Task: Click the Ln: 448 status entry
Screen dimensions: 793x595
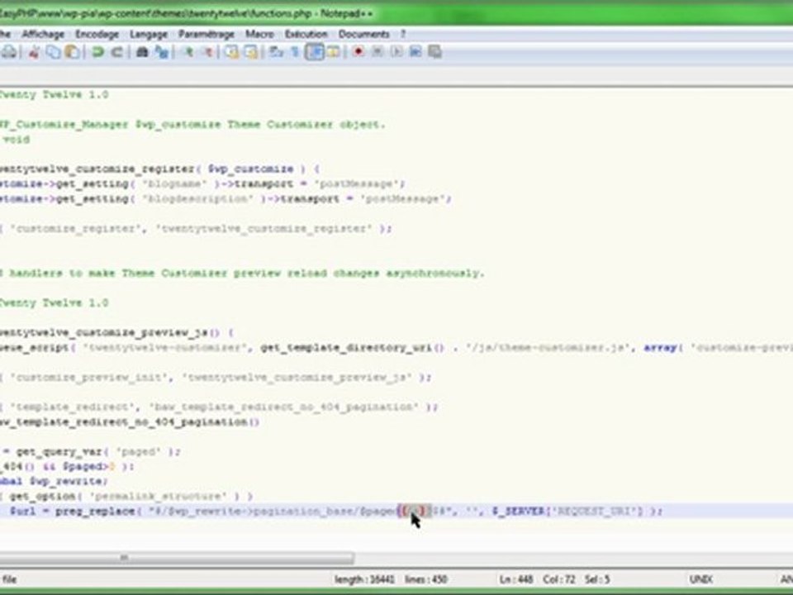Action: 515,578
